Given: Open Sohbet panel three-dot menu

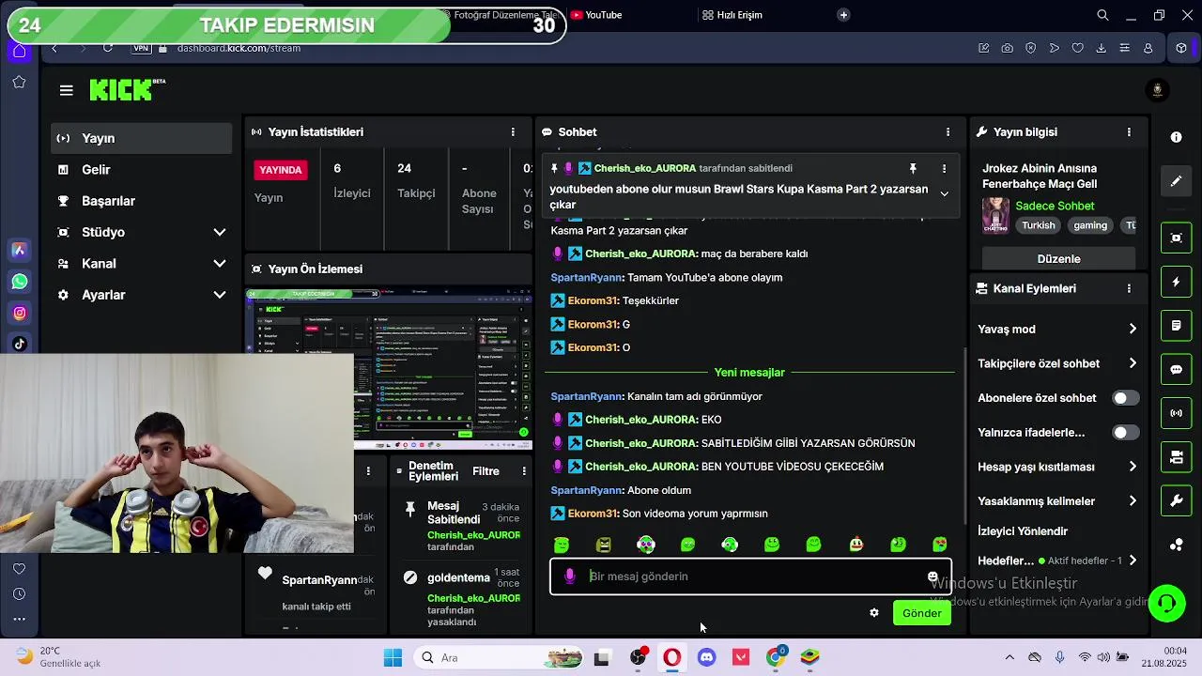Looking at the screenshot, I should click(x=948, y=132).
